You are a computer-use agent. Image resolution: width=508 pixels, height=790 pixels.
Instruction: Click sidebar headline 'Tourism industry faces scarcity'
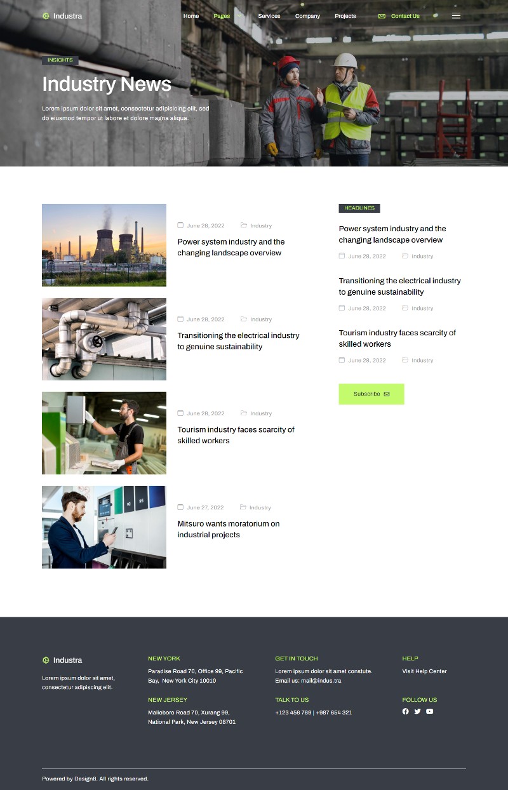coord(397,338)
